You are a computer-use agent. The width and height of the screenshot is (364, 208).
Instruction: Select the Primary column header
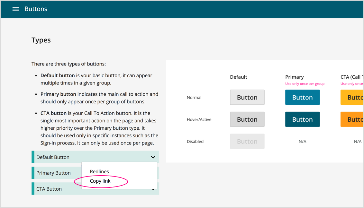pos(294,77)
